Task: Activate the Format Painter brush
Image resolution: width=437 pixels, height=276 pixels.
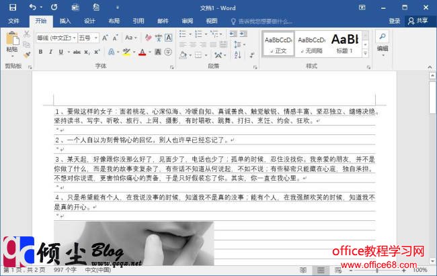Action: 27,55
